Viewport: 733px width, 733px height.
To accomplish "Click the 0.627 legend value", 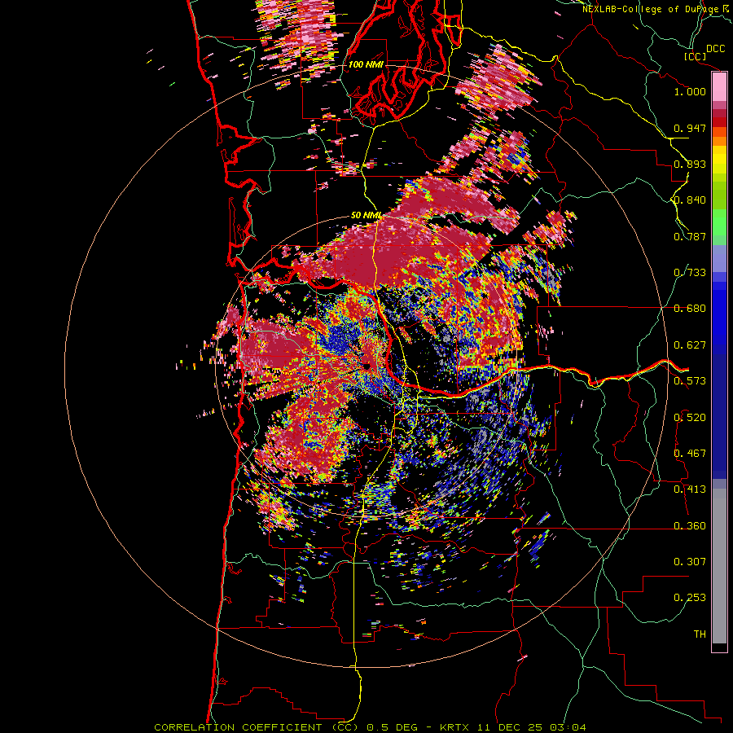I will pos(690,345).
